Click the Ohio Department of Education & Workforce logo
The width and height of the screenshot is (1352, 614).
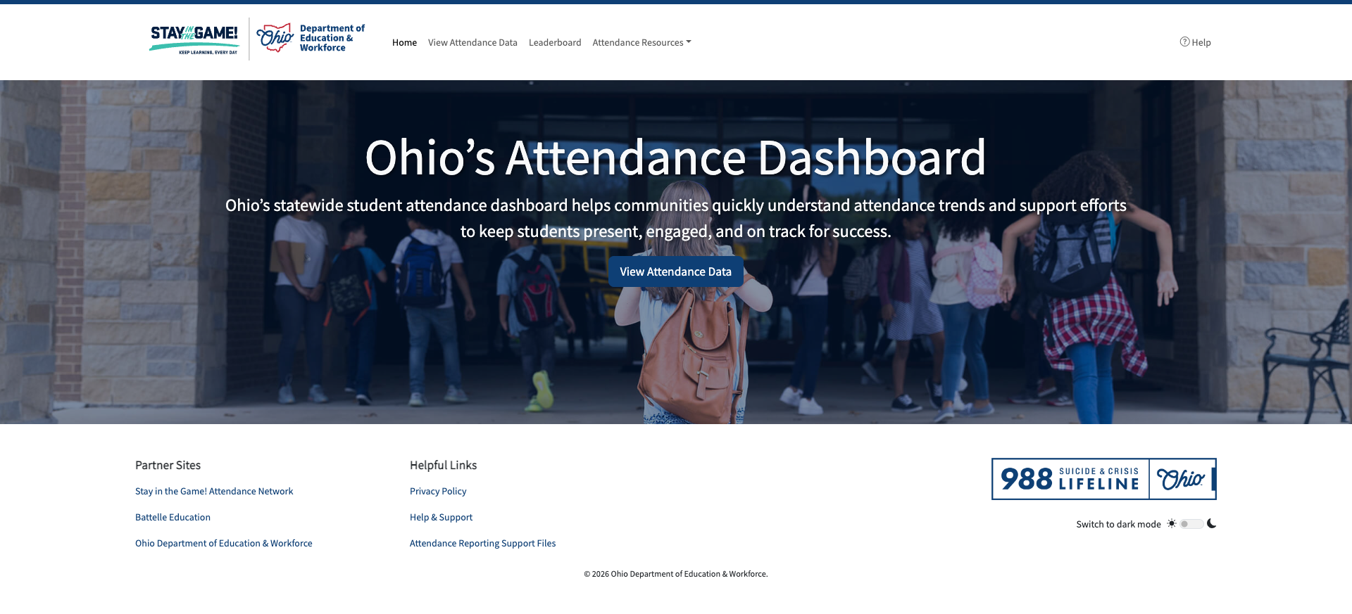pyautogui.click(x=311, y=38)
